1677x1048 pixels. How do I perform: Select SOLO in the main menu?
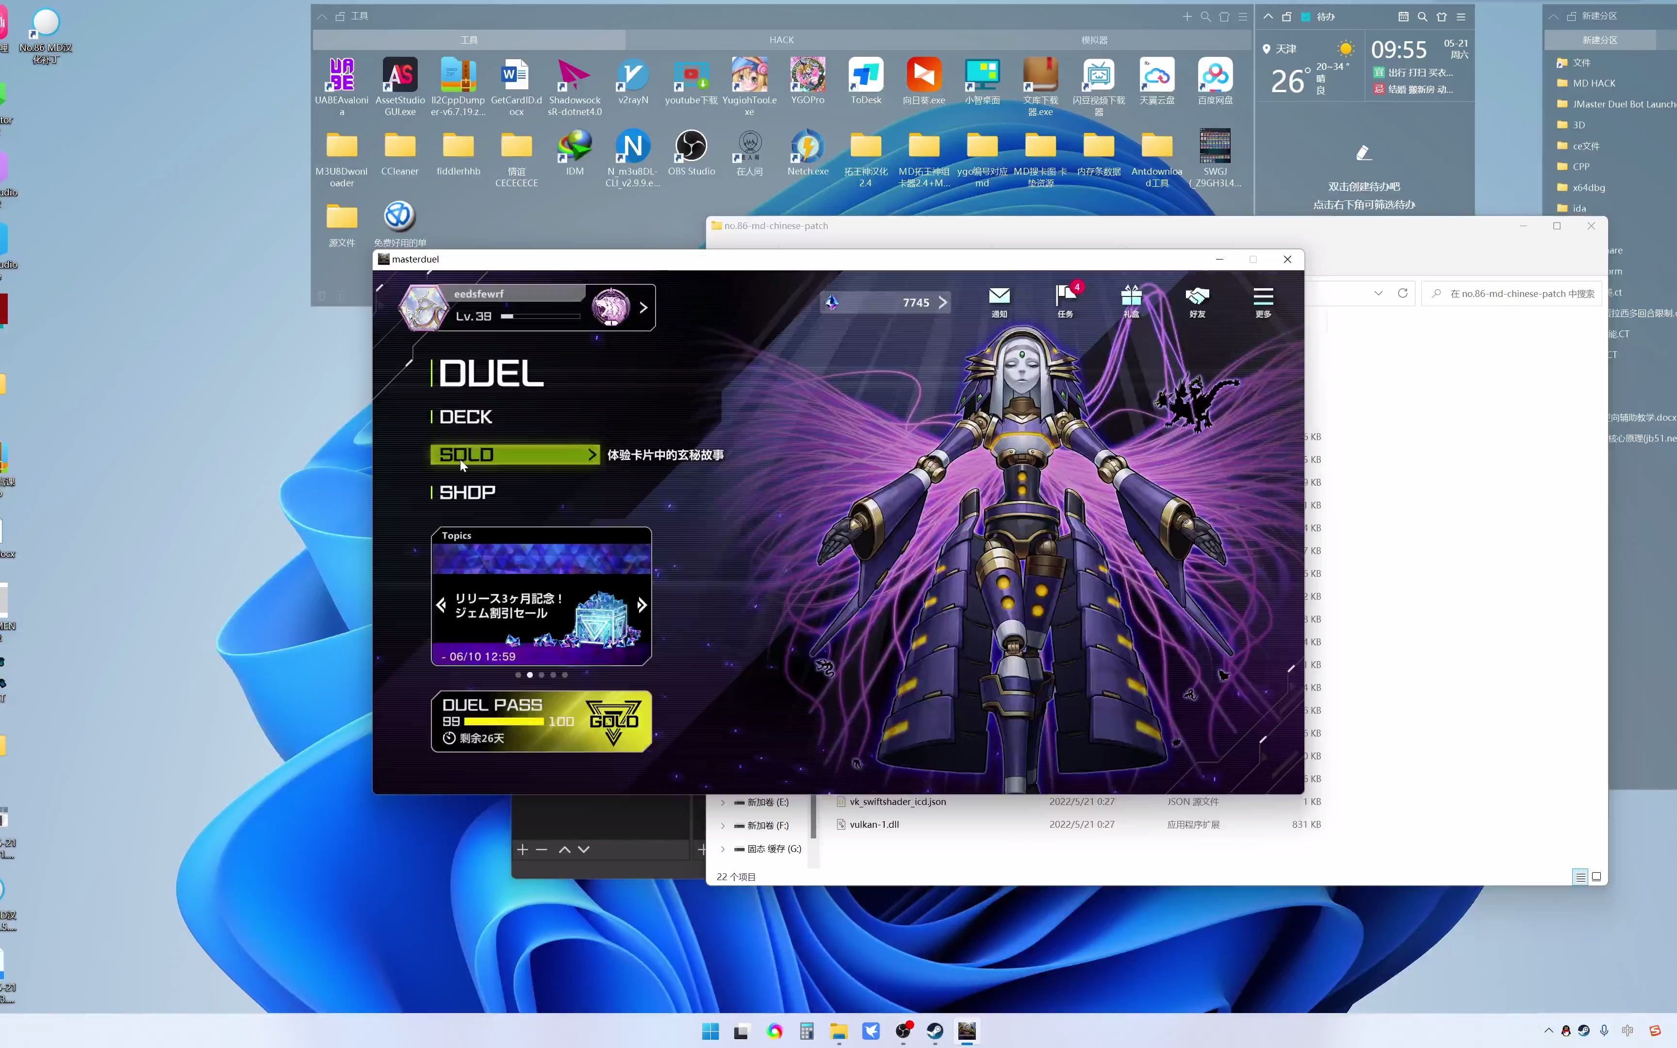tap(514, 455)
